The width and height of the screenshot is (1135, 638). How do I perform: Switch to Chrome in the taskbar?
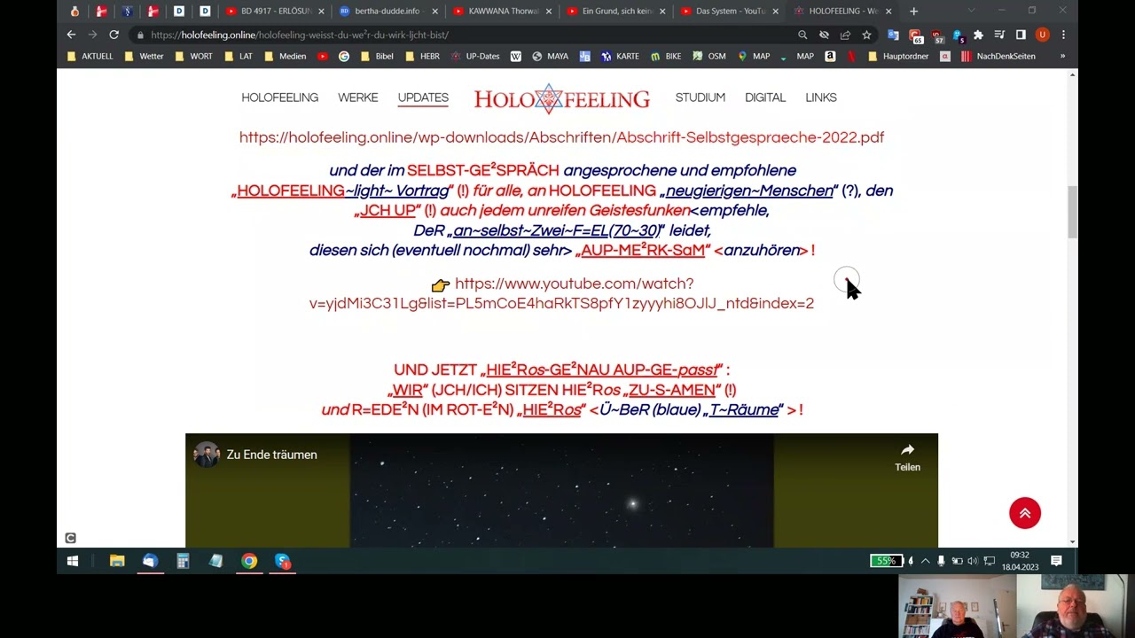tap(249, 561)
